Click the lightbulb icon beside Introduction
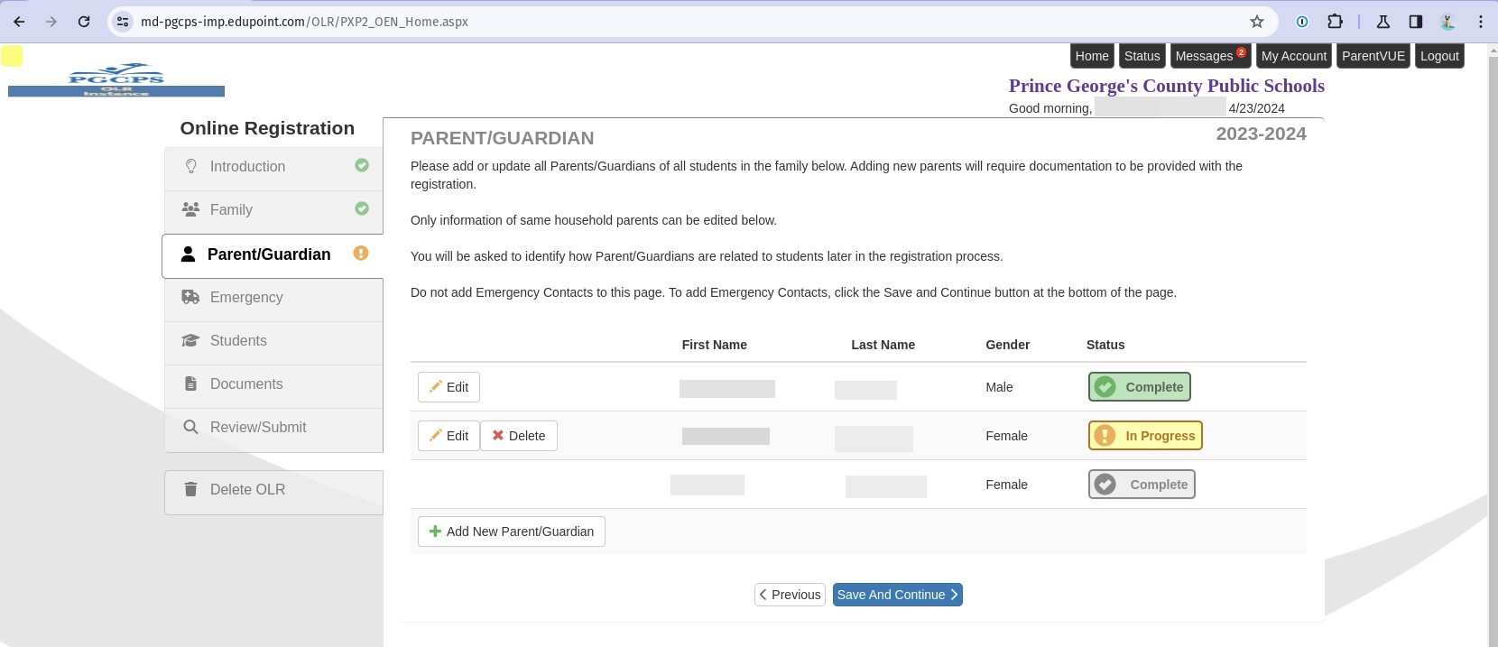 coord(190,166)
